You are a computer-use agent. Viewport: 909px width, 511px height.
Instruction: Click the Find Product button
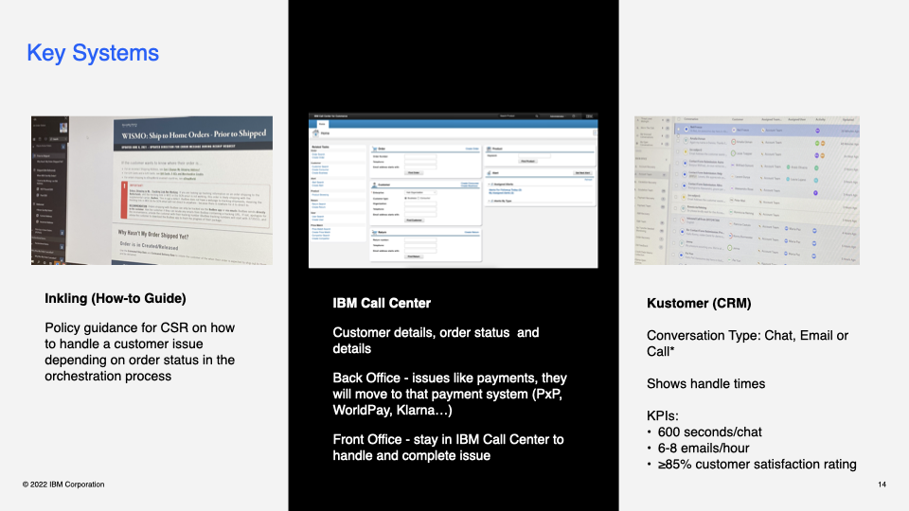point(527,161)
